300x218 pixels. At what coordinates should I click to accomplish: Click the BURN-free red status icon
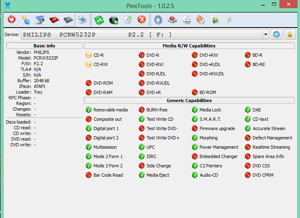coord(142,110)
